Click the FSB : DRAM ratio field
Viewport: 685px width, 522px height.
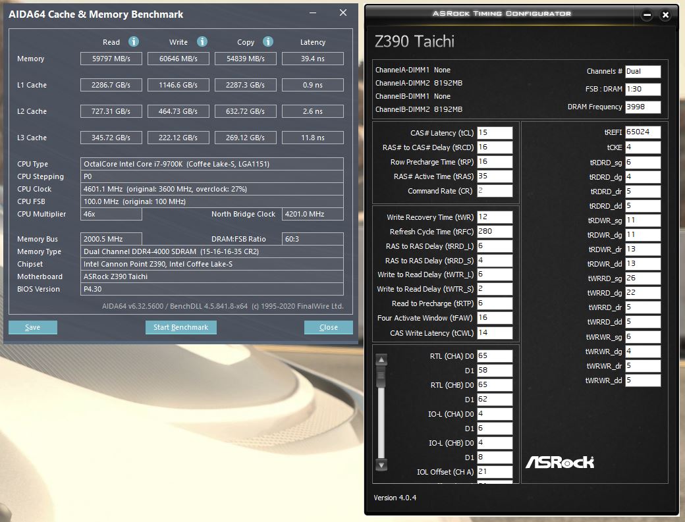pyautogui.click(x=643, y=89)
